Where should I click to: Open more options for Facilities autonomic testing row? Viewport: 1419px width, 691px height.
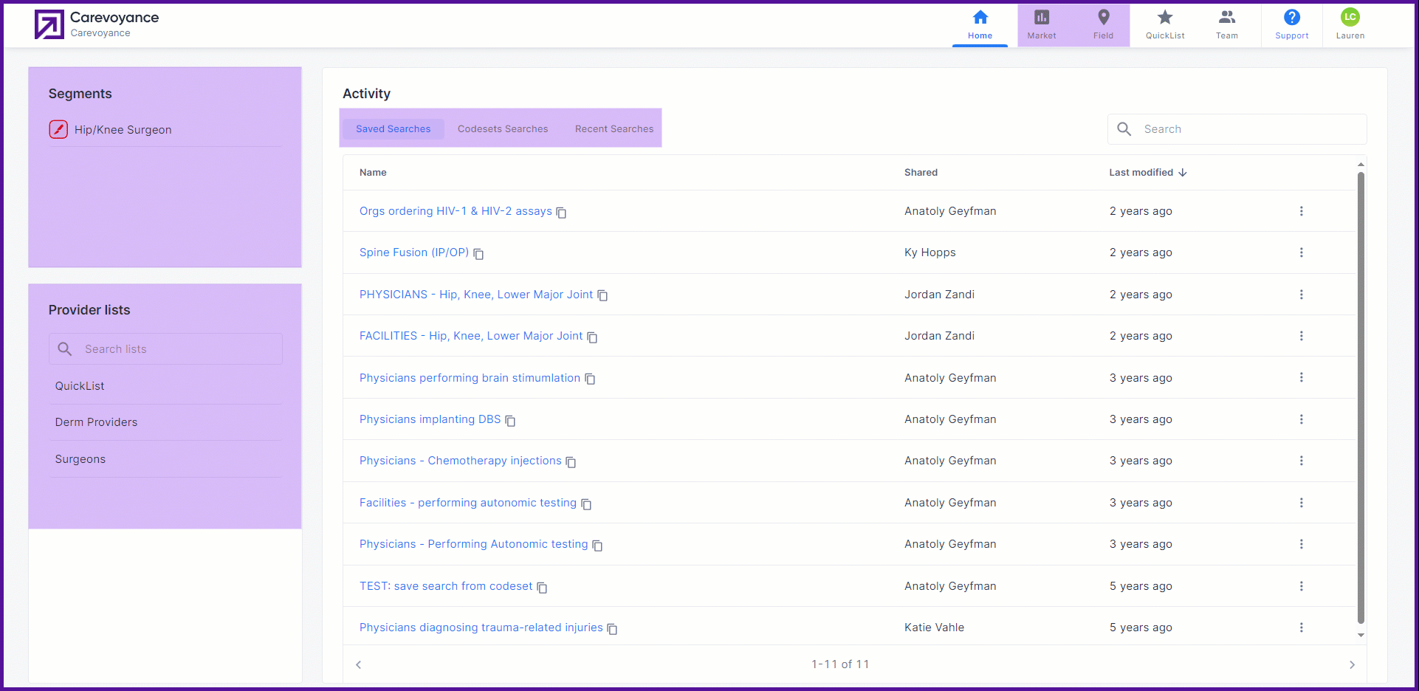coord(1301,503)
